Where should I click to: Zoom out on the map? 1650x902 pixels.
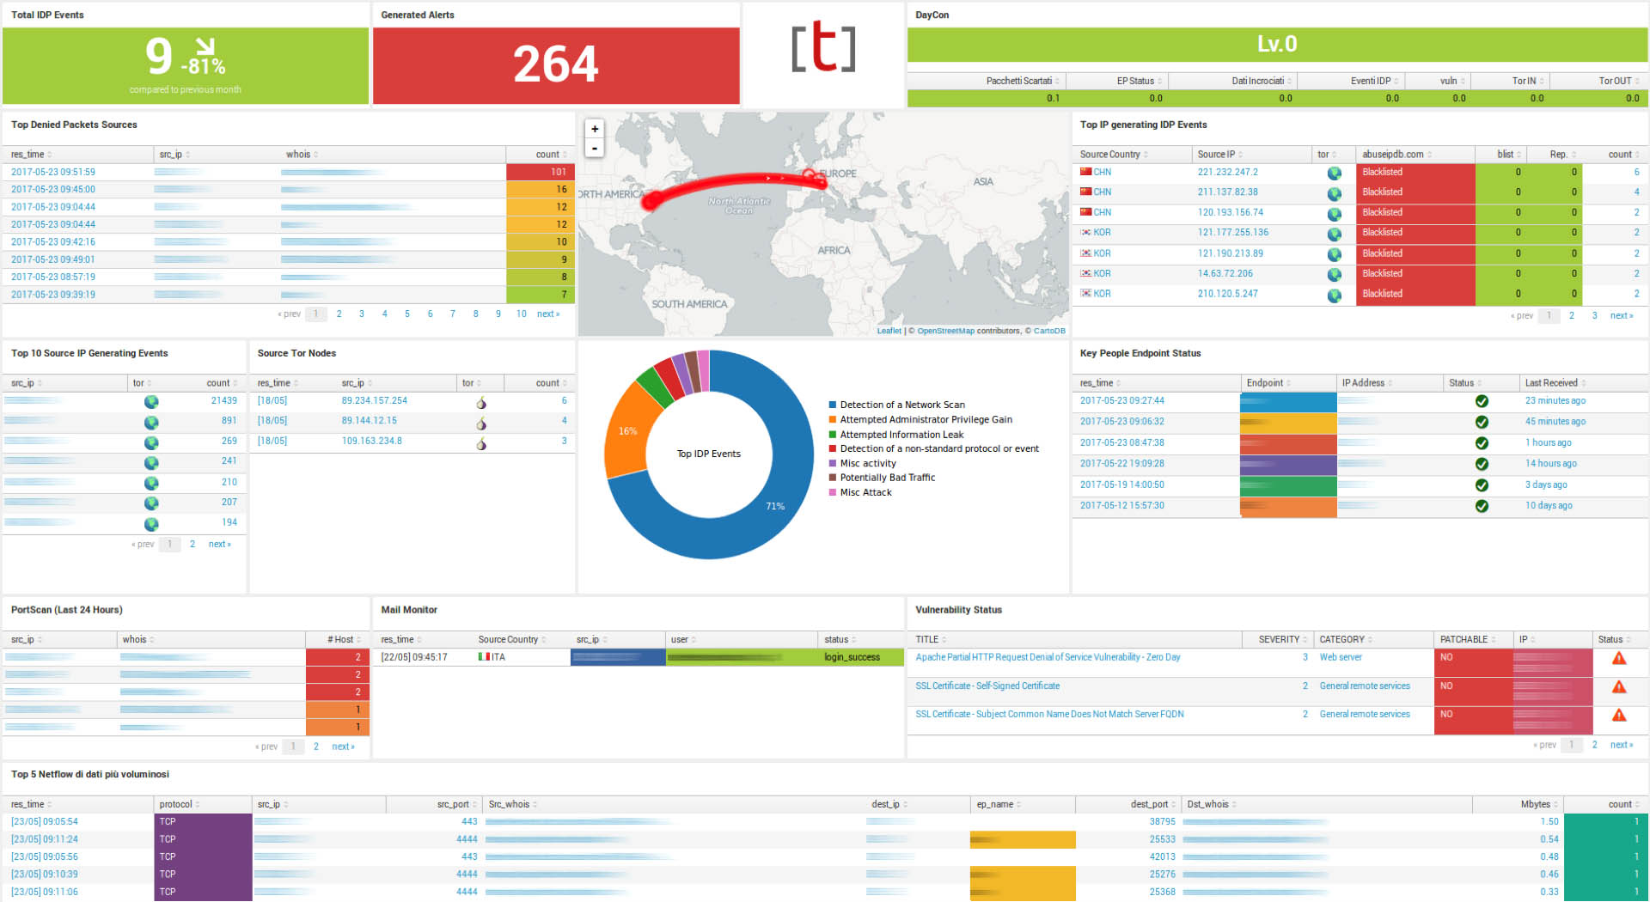tap(594, 149)
